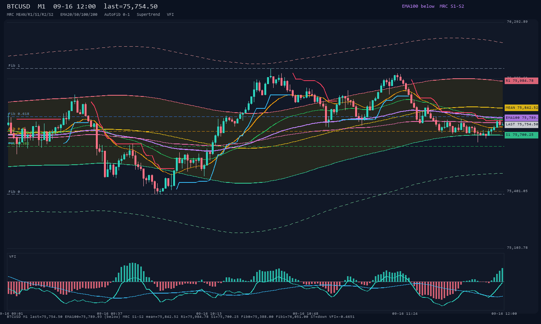Click the 'Fib 0' level label

(14, 192)
